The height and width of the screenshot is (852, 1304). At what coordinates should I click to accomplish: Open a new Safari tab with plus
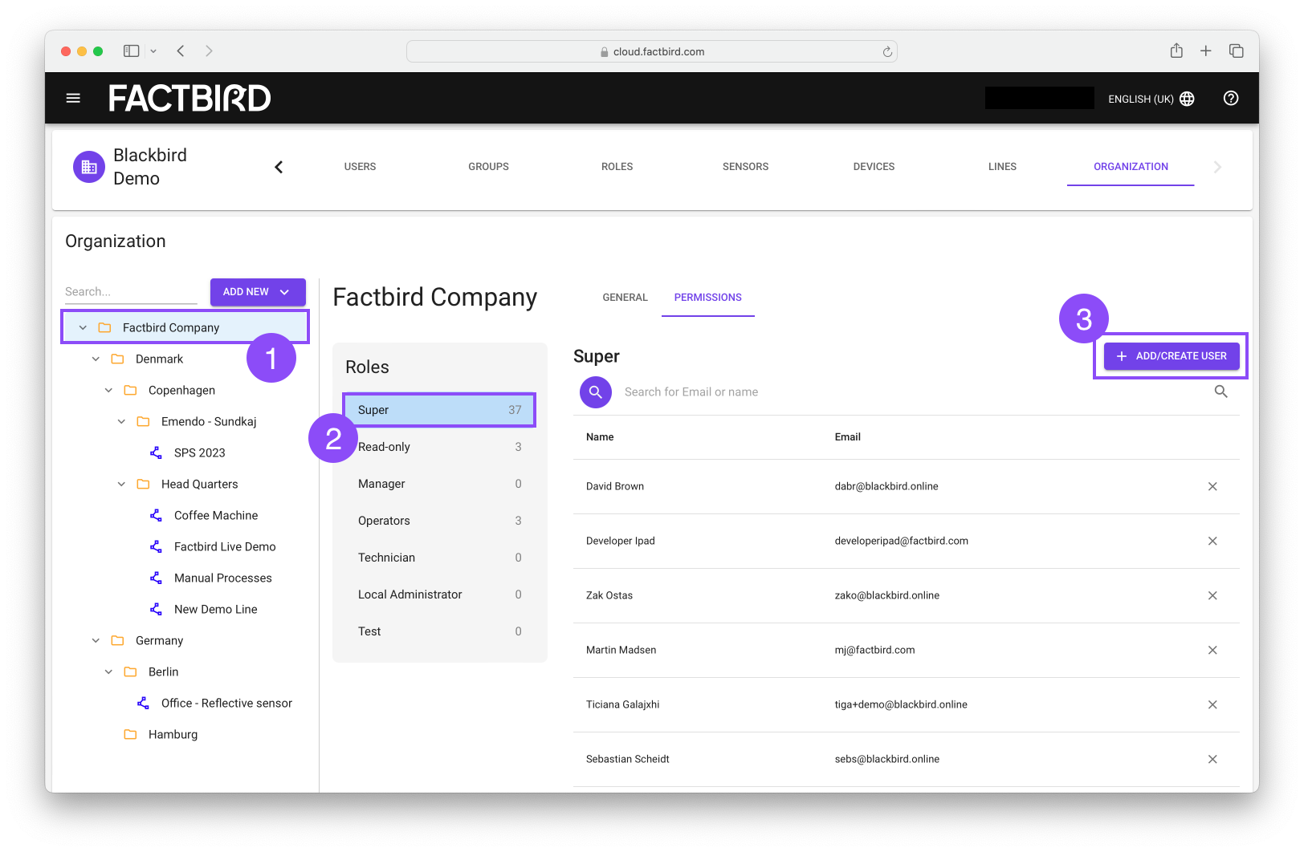(x=1205, y=51)
